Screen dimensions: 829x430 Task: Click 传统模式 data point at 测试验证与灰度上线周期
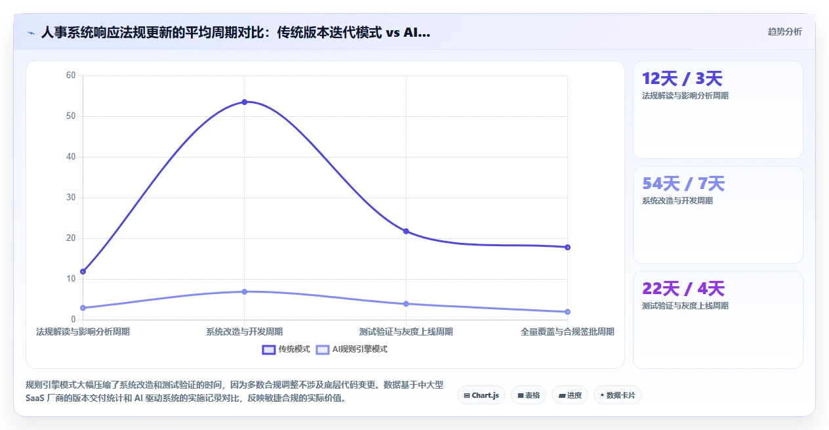(406, 231)
